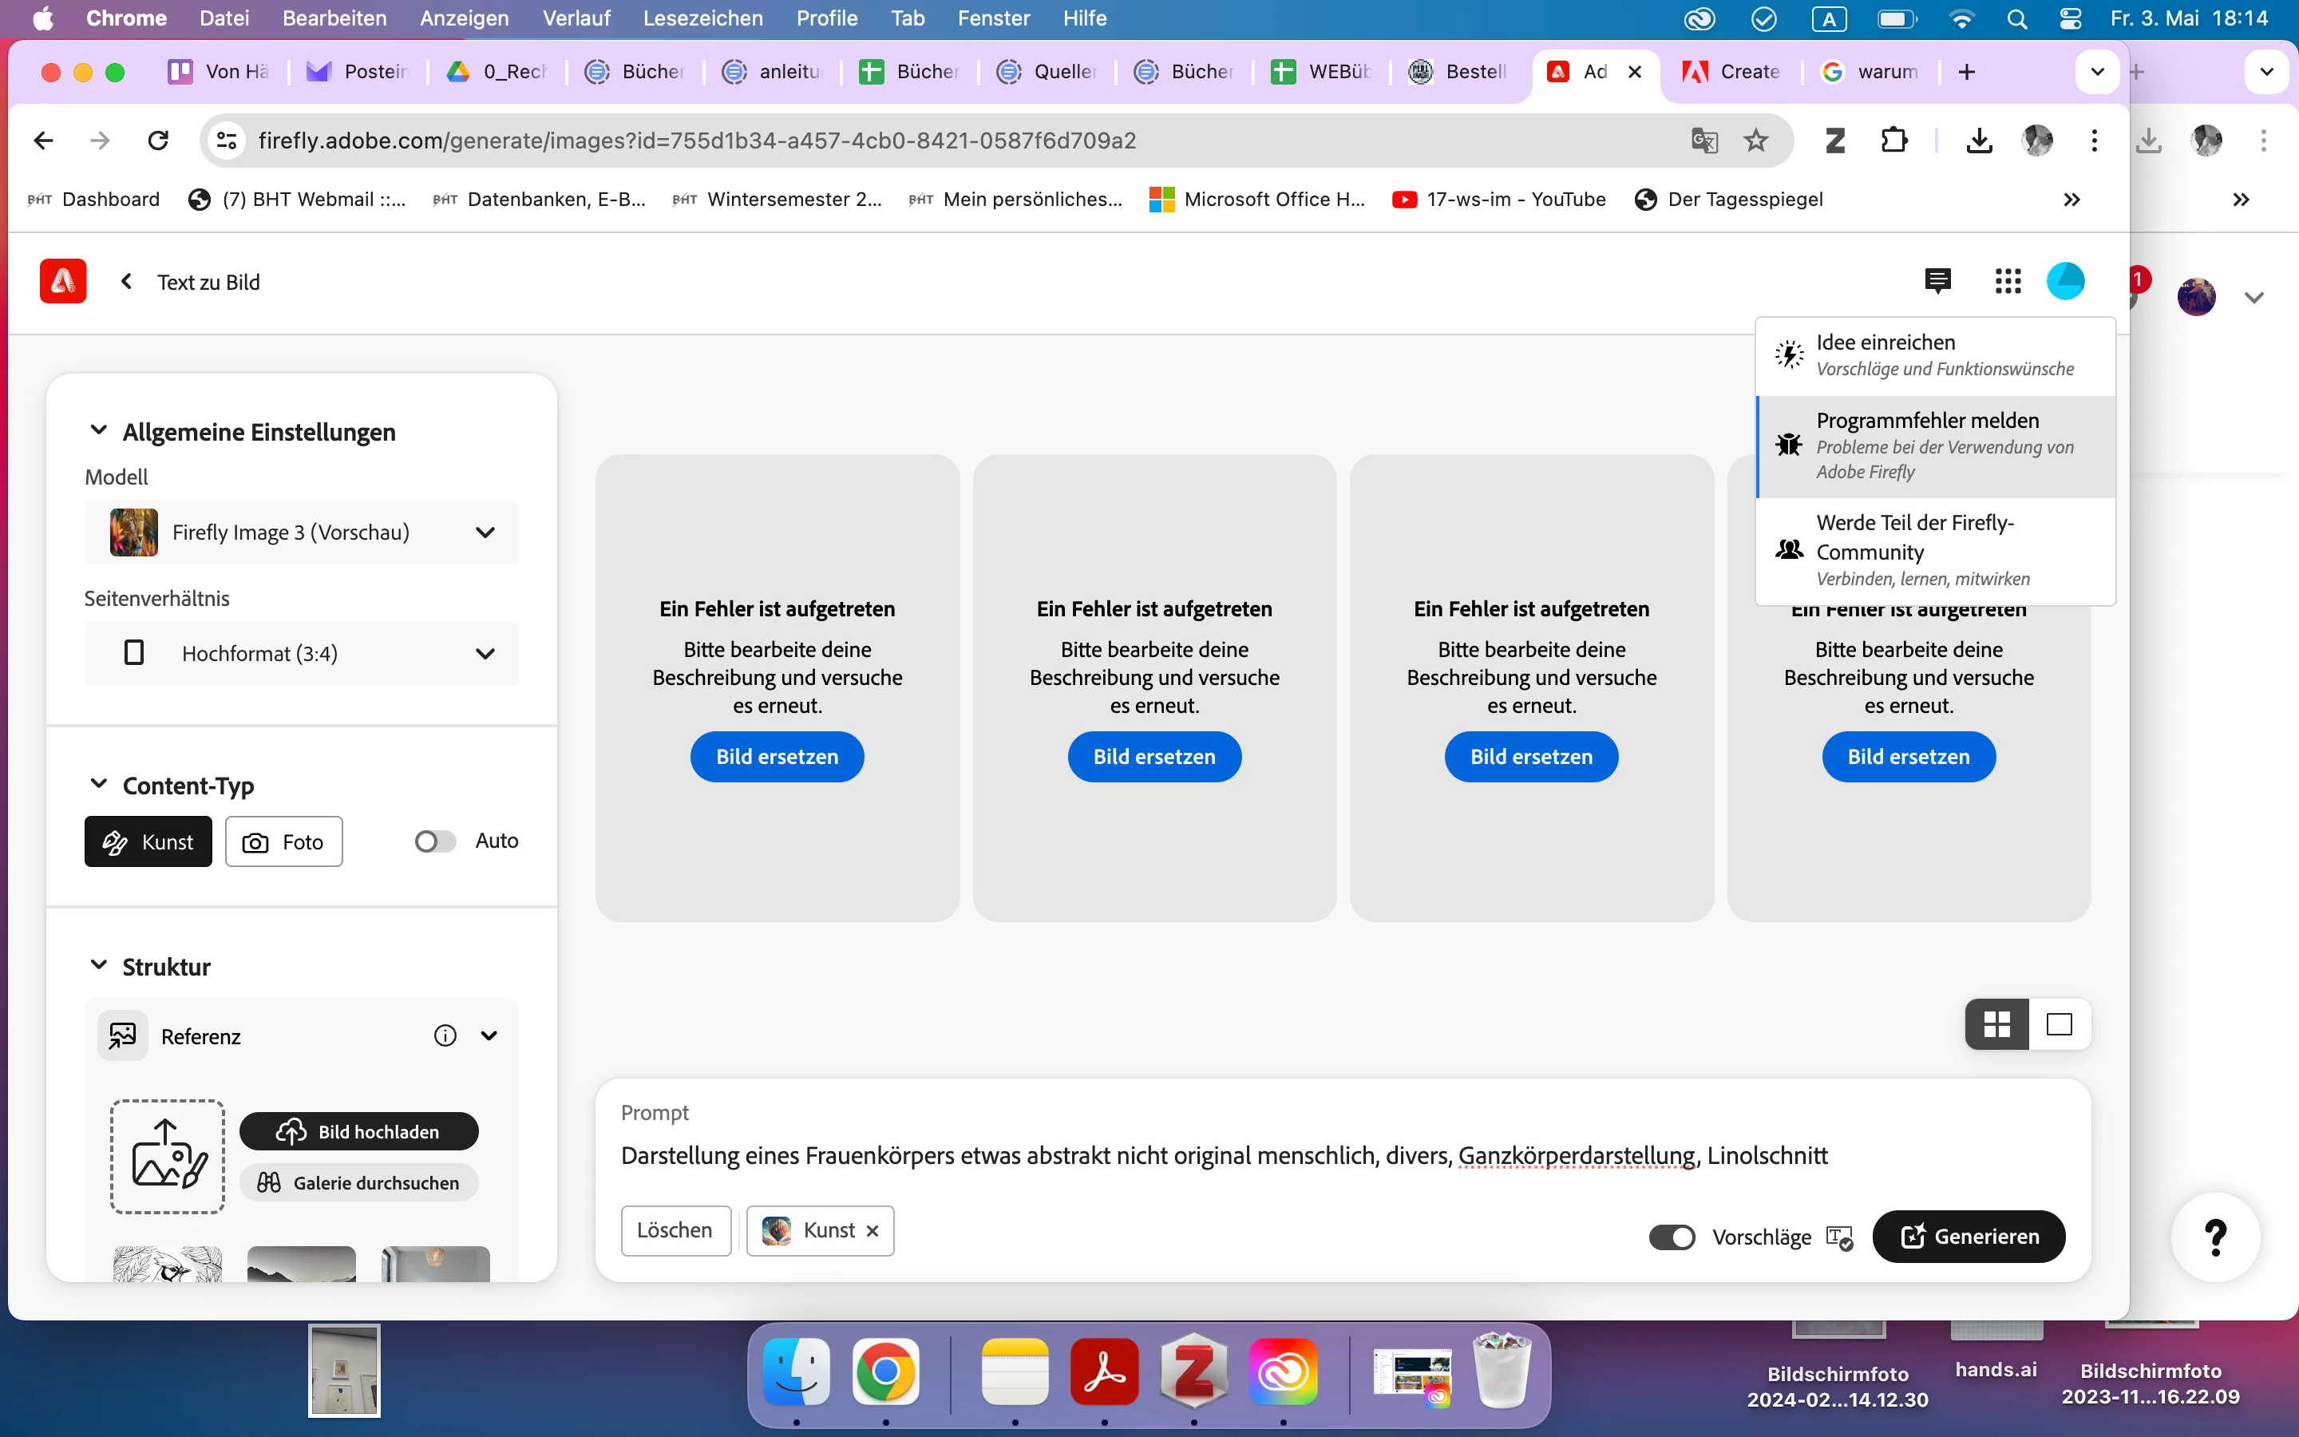Open the help question mark button

[x=2215, y=1237]
